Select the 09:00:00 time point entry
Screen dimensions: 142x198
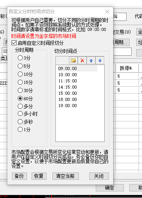(77, 68)
